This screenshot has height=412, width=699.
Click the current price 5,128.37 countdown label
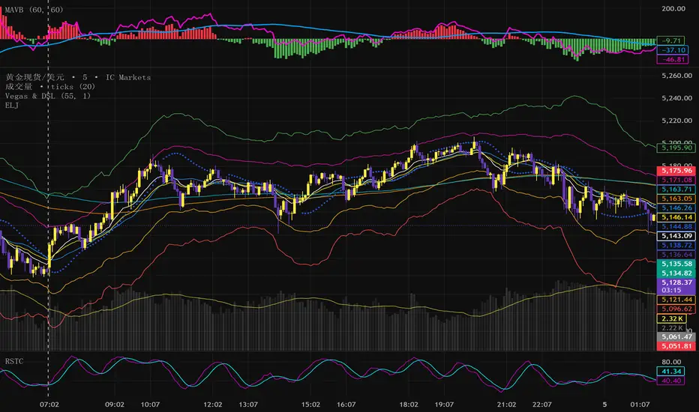tap(676, 286)
